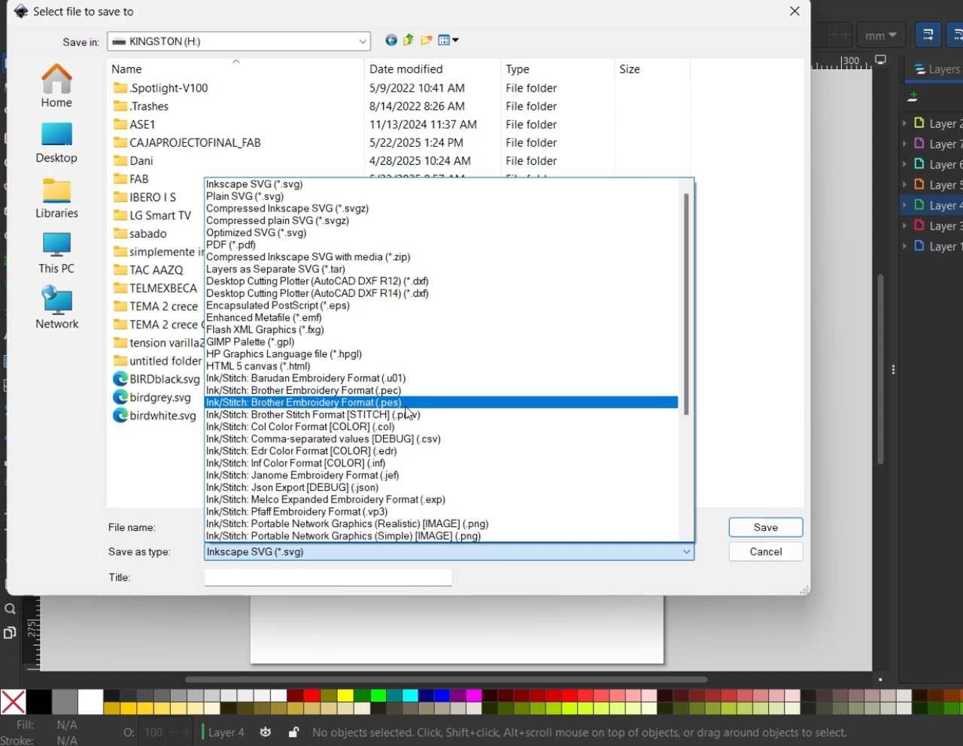This screenshot has width=963, height=746.
Task: Open Libraries in the places sidebar
Action: (56, 198)
